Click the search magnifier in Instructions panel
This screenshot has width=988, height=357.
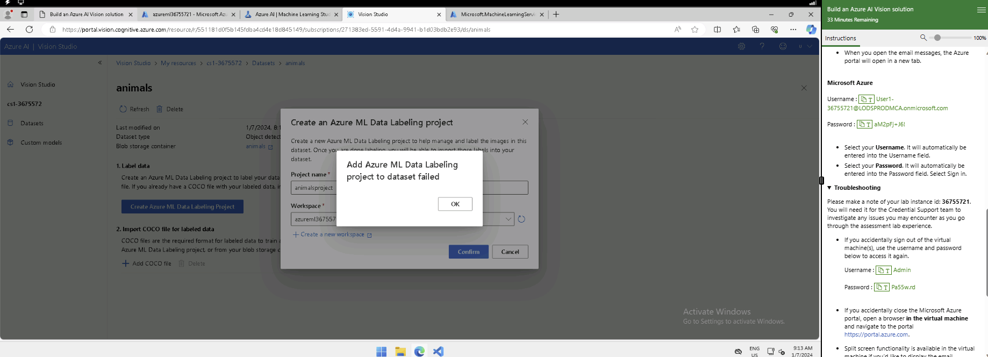click(923, 38)
